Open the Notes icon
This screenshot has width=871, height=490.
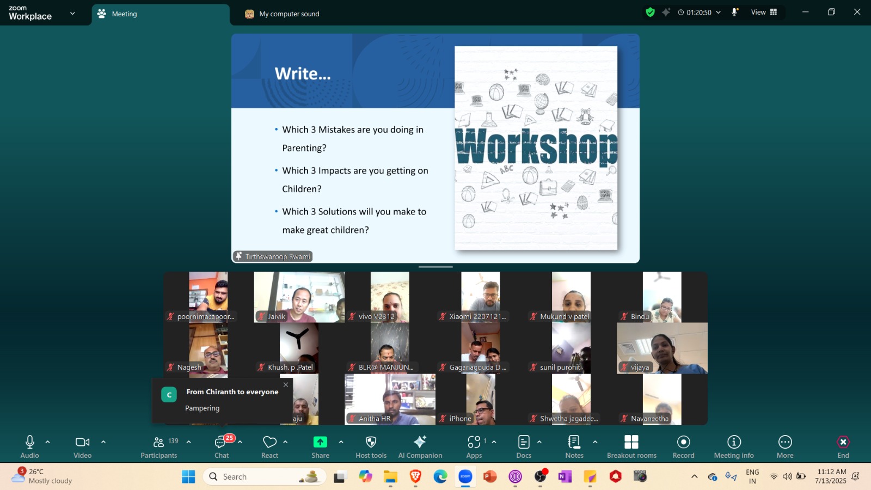tap(574, 443)
